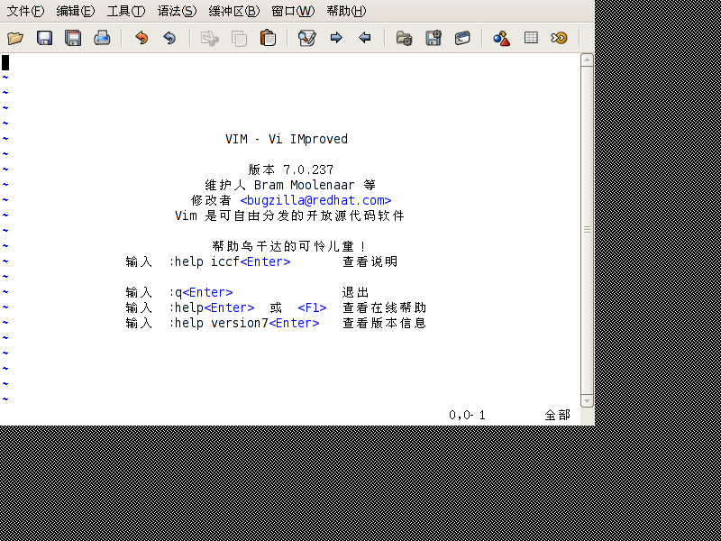Click the scrollbar down arrow
Screen dimensions: 721x541
point(588,400)
